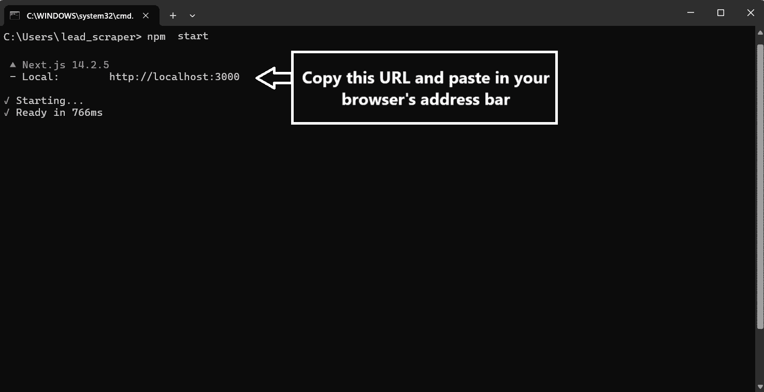Click the checkmark beside 'Ready in 766ms'
Image resolution: width=764 pixels, height=392 pixels.
click(x=7, y=112)
